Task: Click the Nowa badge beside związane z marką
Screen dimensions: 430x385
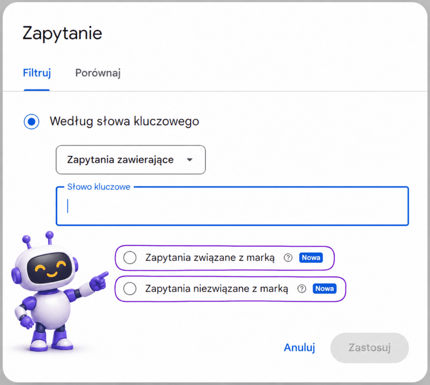Action: pos(311,258)
